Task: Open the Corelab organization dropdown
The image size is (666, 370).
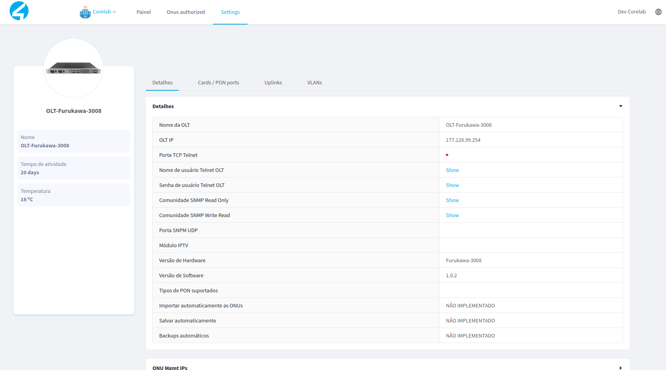Action: [x=104, y=12]
